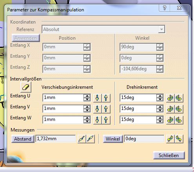
Task: Open the Referenz Absolut dropdown
Action: [161, 29]
